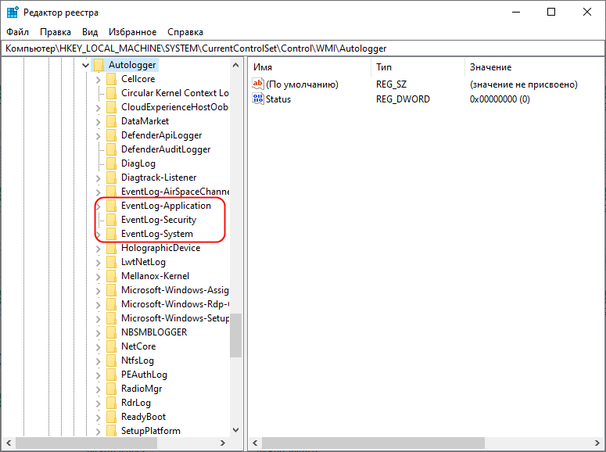Click the EventLog-Security folder icon

point(111,220)
